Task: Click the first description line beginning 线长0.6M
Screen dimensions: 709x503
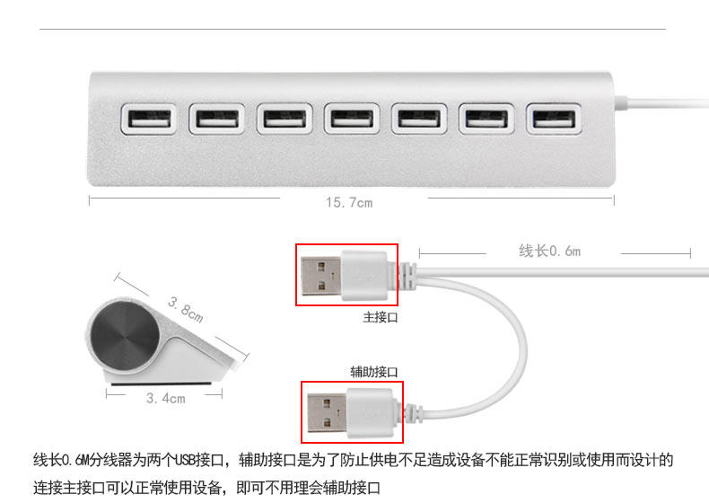Action: (x=353, y=460)
